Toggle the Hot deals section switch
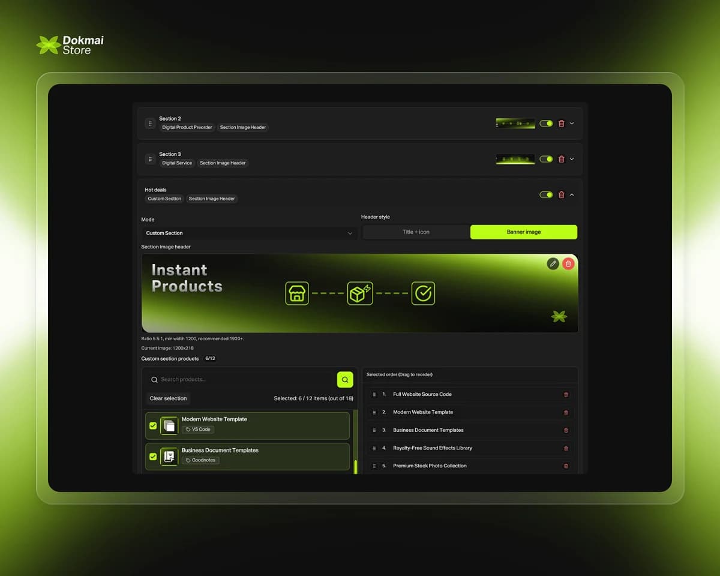The image size is (720, 576). pos(546,194)
